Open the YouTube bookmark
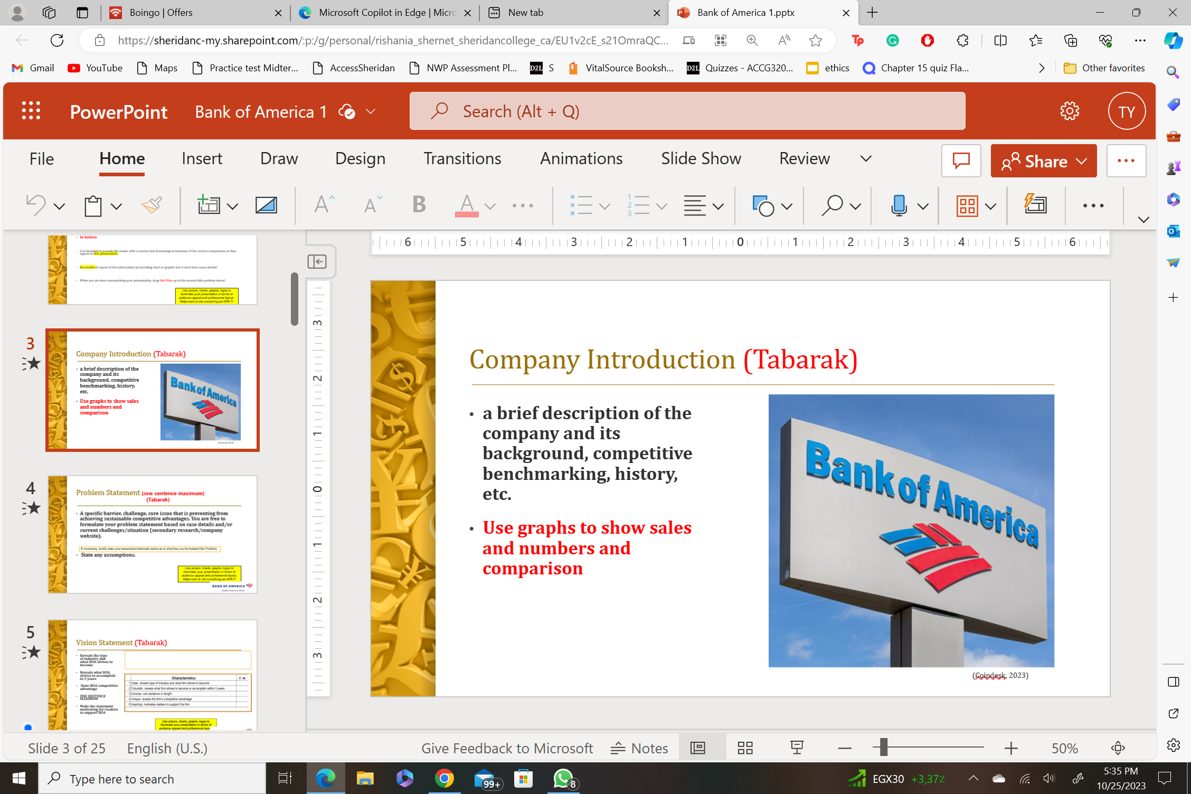1191x794 pixels. (x=95, y=68)
